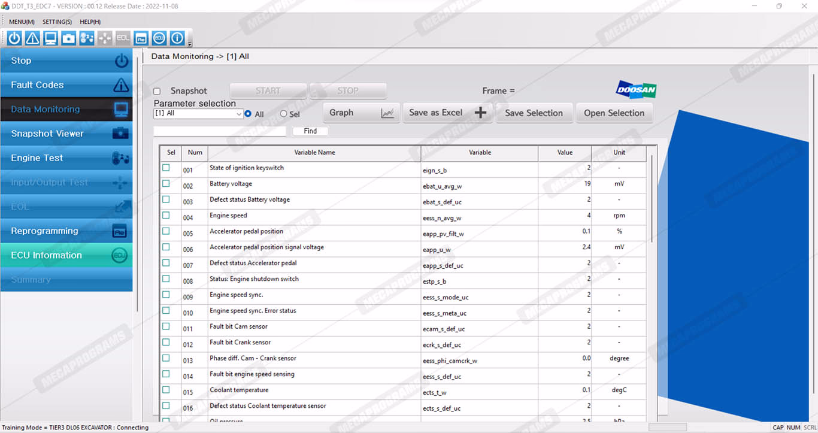Screen dimensions: 818x433
Task: Click the ECU circle icon in the toolbar
Action: 159,38
